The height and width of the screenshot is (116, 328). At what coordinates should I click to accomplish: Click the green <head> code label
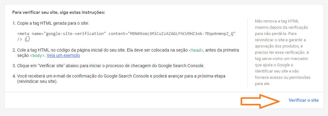(x=196, y=50)
